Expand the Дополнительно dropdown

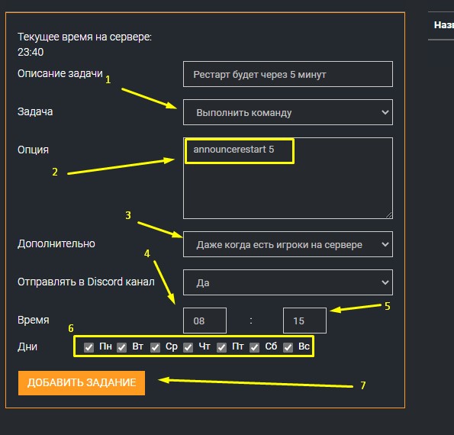point(288,244)
